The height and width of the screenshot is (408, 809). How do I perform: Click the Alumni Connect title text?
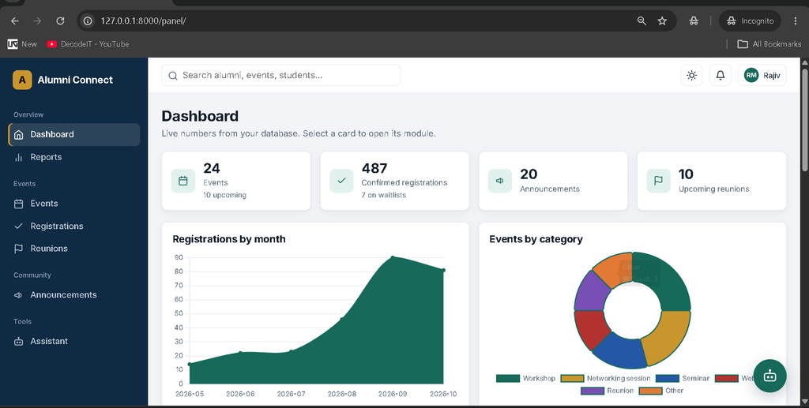coord(75,80)
